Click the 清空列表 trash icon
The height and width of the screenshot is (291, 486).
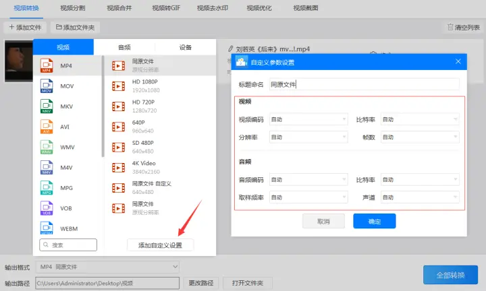(x=450, y=27)
